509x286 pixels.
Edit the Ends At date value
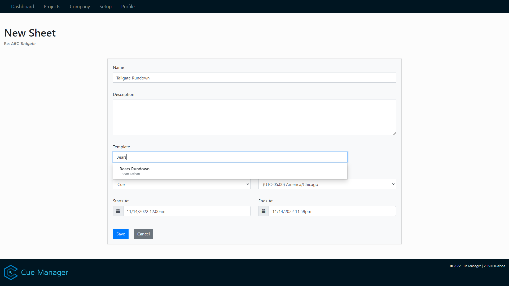point(332,211)
